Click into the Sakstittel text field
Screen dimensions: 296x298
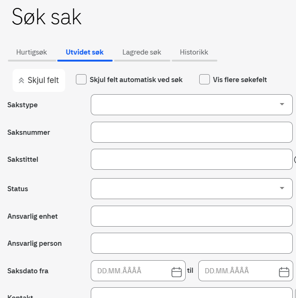point(191,159)
